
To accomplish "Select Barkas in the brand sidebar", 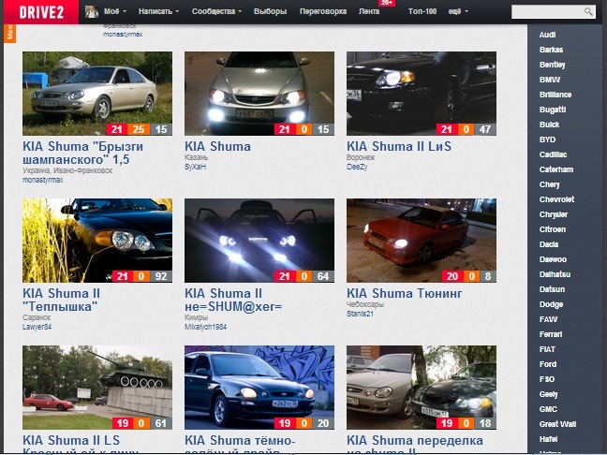I will (551, 50).
